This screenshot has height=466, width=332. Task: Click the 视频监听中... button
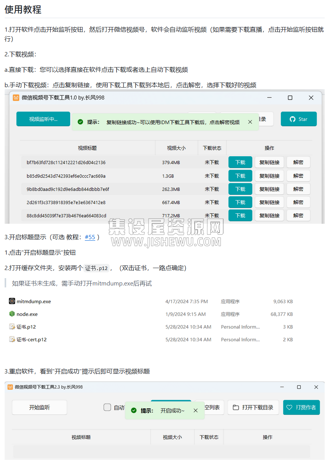tap(43, 119)
